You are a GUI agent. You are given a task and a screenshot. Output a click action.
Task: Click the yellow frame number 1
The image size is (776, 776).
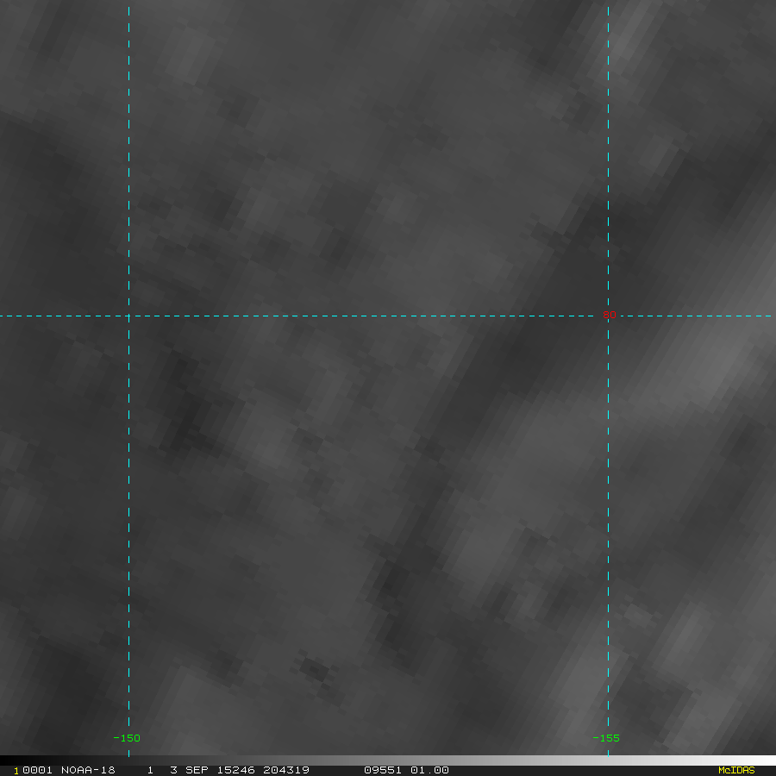(16, 771)
